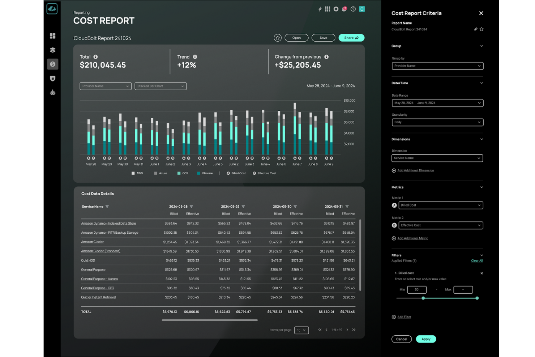Image resolution: width=535 pixels, height=357 pixels.
Task: Go to last page of results
Action: point(354,330)
